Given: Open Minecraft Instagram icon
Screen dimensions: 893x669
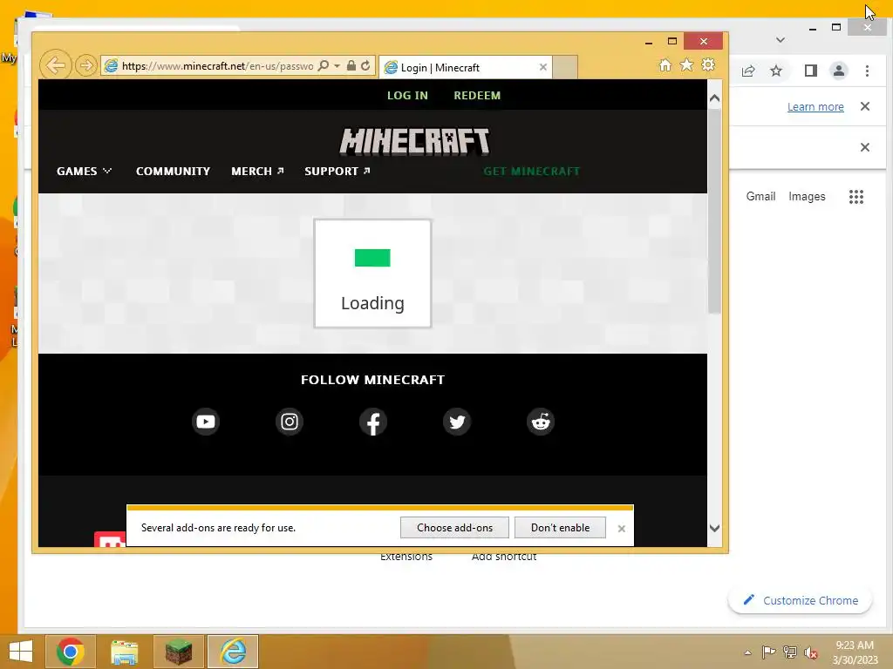Looking at the screenshot, I should pyautogui.click(x=290, y=422).
